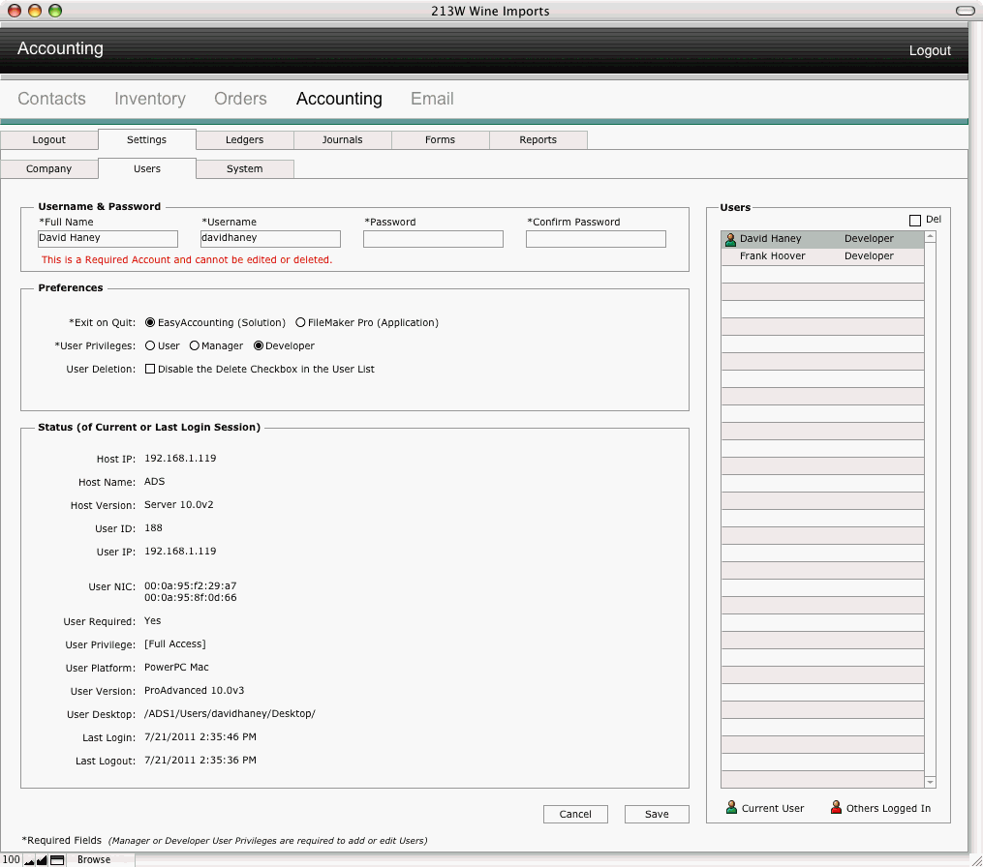Click the Host Name value ADS
Image resolution: width=983 pixels, height=867 pixels.
coord(155,482)
